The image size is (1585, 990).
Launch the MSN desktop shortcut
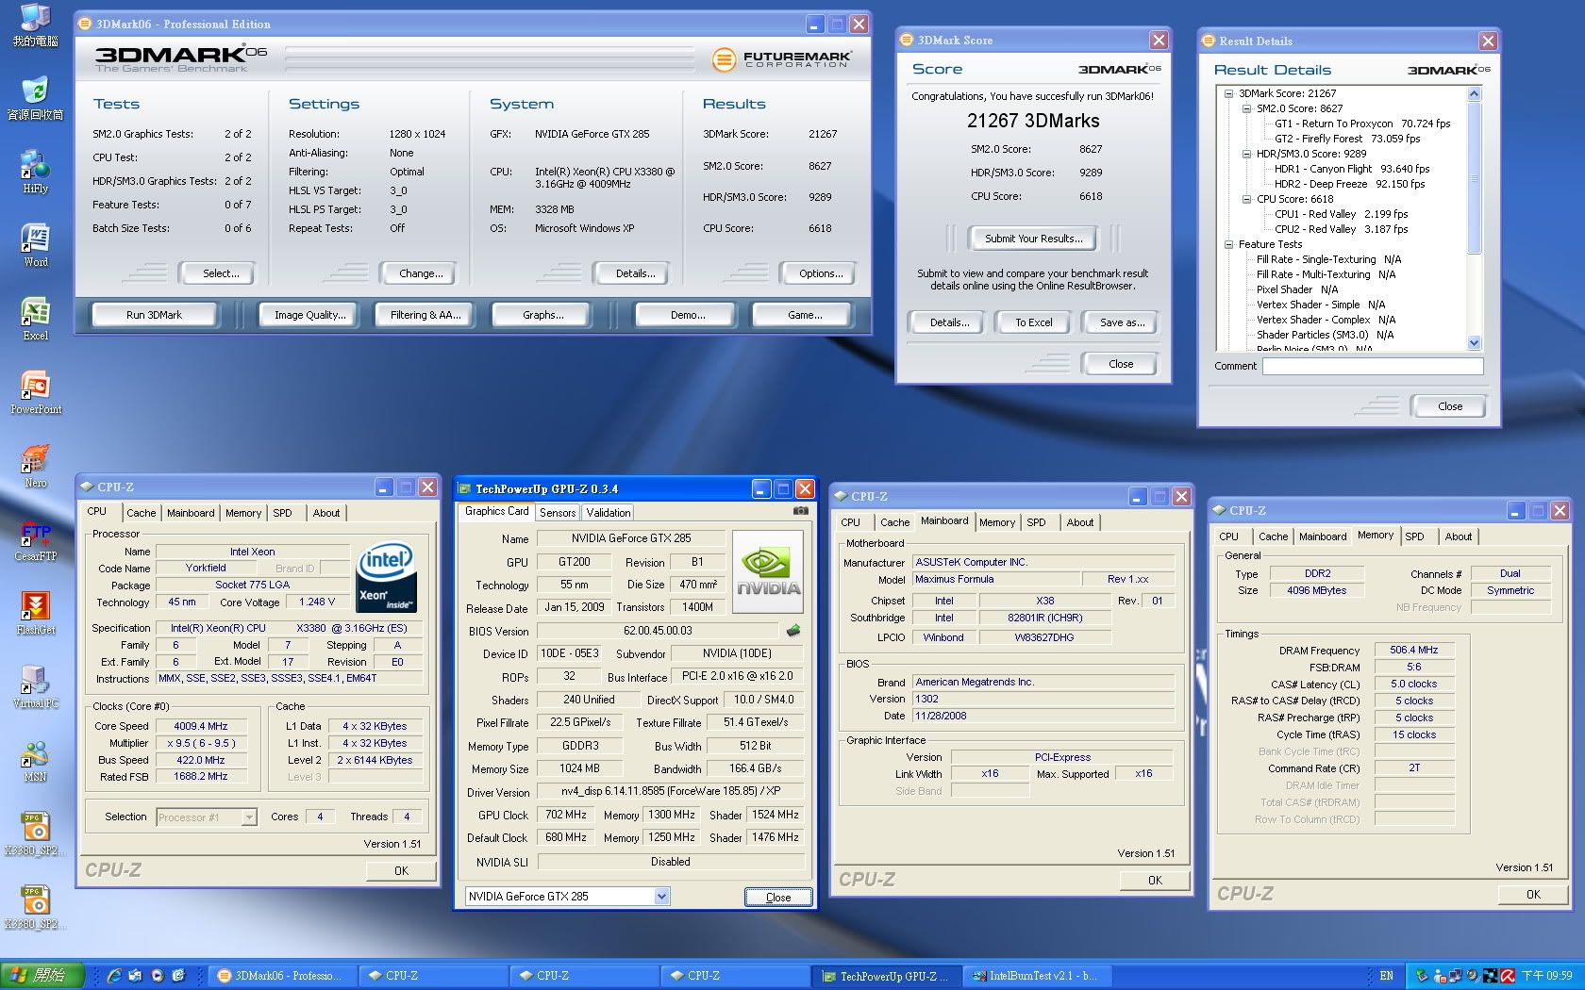(35, 761)
